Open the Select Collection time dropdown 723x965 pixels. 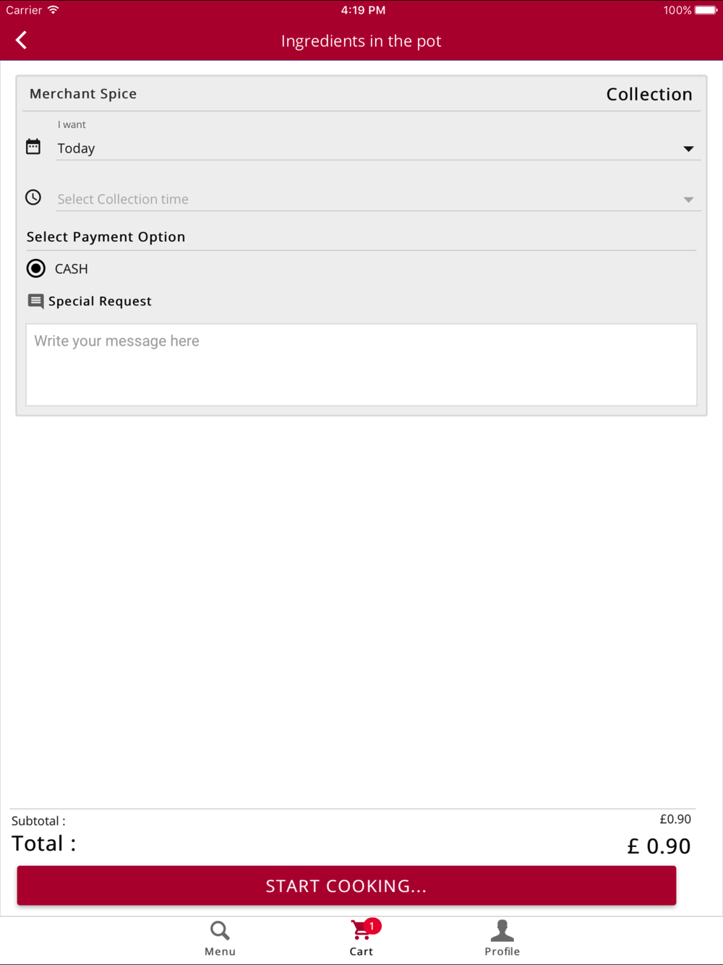point(376,199)
